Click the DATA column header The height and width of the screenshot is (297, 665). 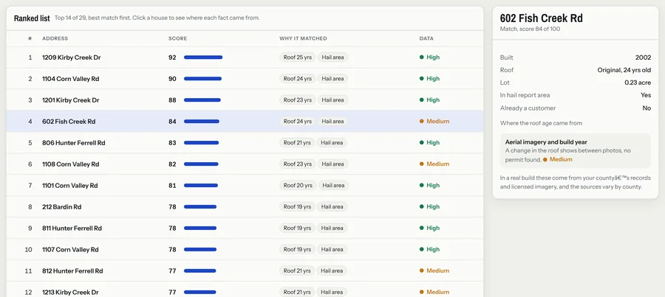coord(426,38)
